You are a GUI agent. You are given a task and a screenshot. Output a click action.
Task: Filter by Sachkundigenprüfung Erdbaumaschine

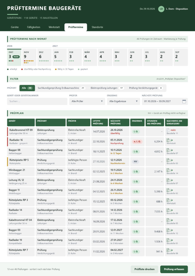pos(61,88)
